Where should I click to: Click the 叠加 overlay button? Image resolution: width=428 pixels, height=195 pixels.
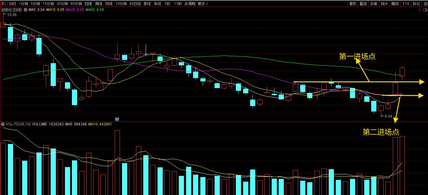point(363,4)
